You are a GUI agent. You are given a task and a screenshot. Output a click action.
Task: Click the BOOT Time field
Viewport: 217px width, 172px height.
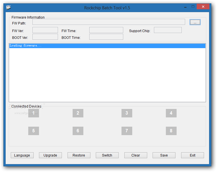point(106,37)
